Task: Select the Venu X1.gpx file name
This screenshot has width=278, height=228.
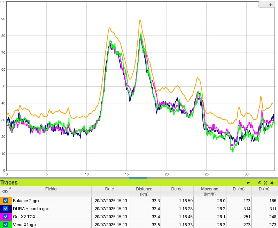Action: pos(24,225)
